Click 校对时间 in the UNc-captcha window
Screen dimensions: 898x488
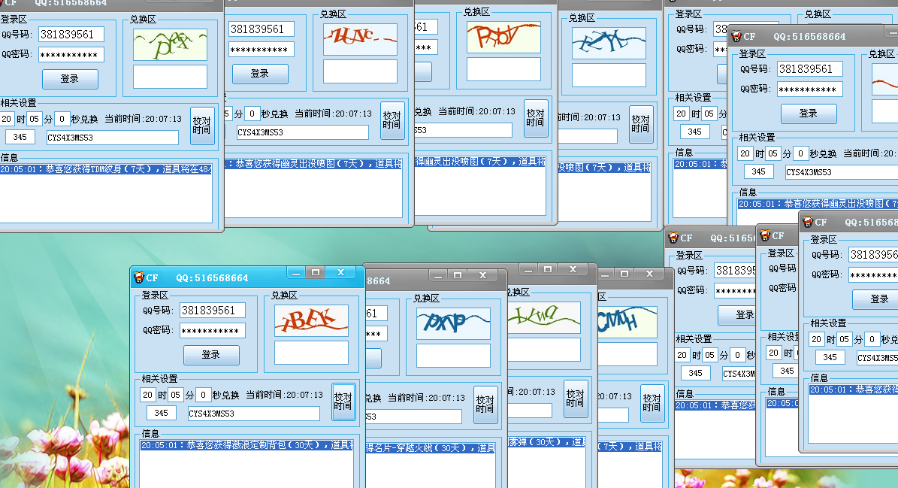click(x=392, y=120)
